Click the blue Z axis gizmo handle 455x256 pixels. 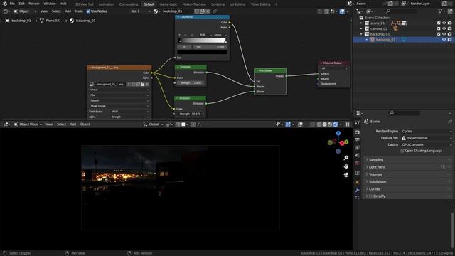338,133
